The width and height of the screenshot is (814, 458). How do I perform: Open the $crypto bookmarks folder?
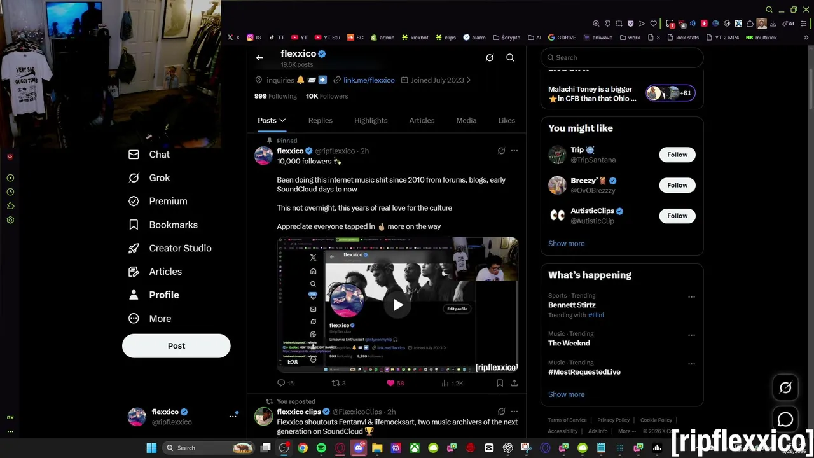click(x=506, y=38)
